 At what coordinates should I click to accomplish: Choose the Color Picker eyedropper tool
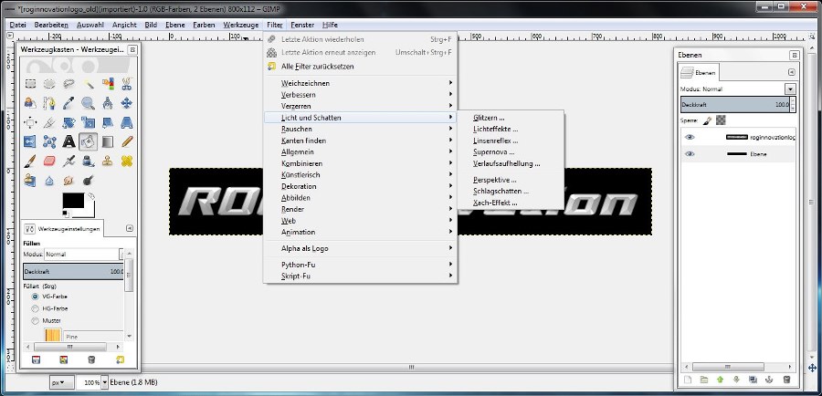[x=68, y=103]
